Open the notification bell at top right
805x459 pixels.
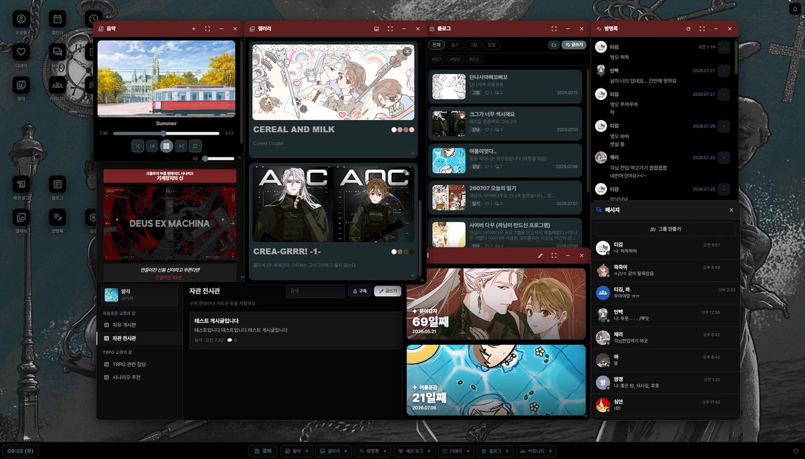(x=796, y=9)
